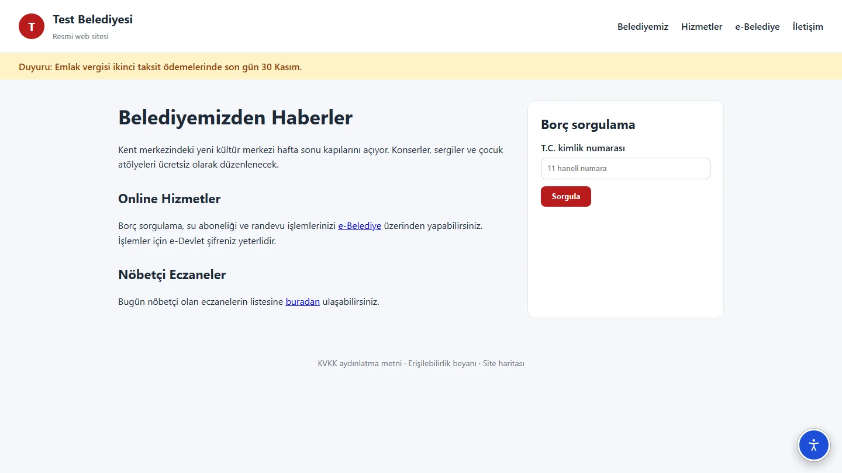The height and width of the screenshot is (473, 842).
Task: Open Erişilebilirlik beyanı footer link
Action: click(442, 363)
